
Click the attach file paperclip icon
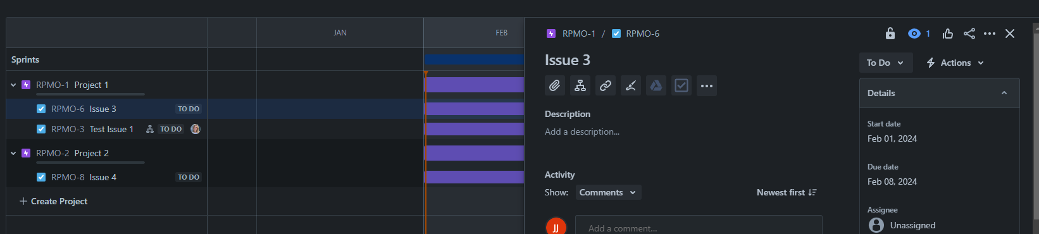[555, 85]
